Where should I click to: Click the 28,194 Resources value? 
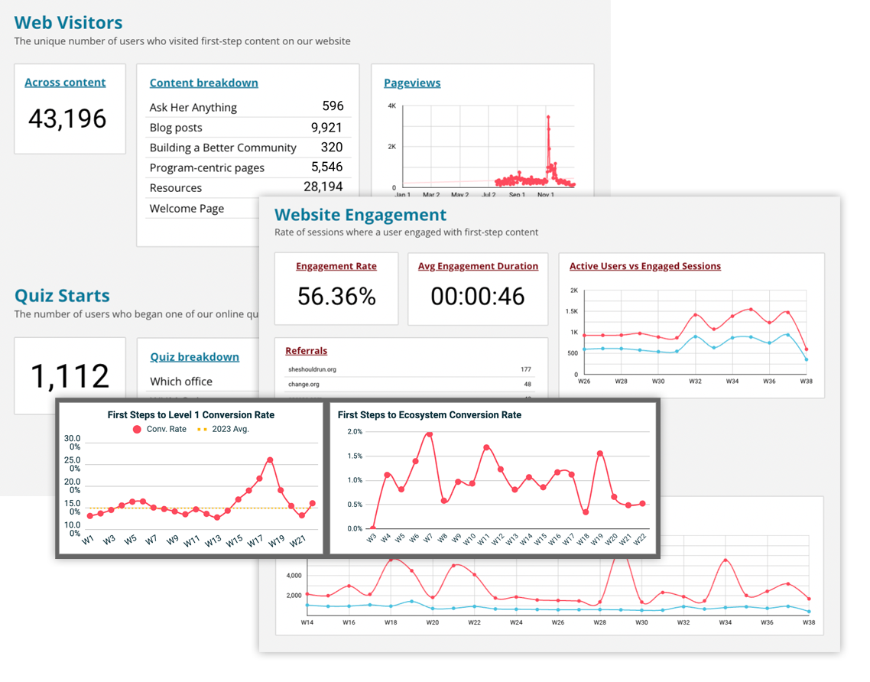pos(323,187)
